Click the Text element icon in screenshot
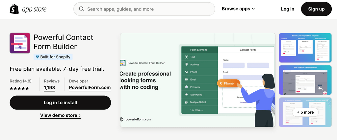Viewport: 337px width, 140px height. tap(186, 57)
